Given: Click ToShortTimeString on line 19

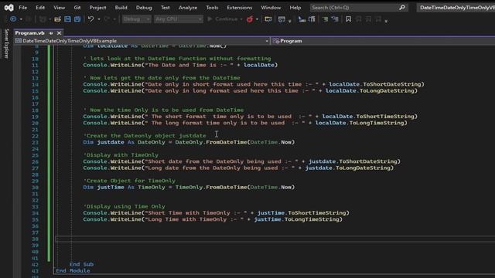Looking at the screenshot, I should [385, 117].
